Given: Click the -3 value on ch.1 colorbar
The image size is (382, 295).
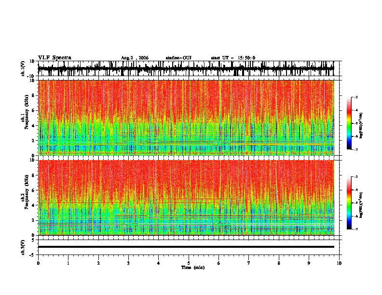Looking at the screenshot, I should coord(356,97).
